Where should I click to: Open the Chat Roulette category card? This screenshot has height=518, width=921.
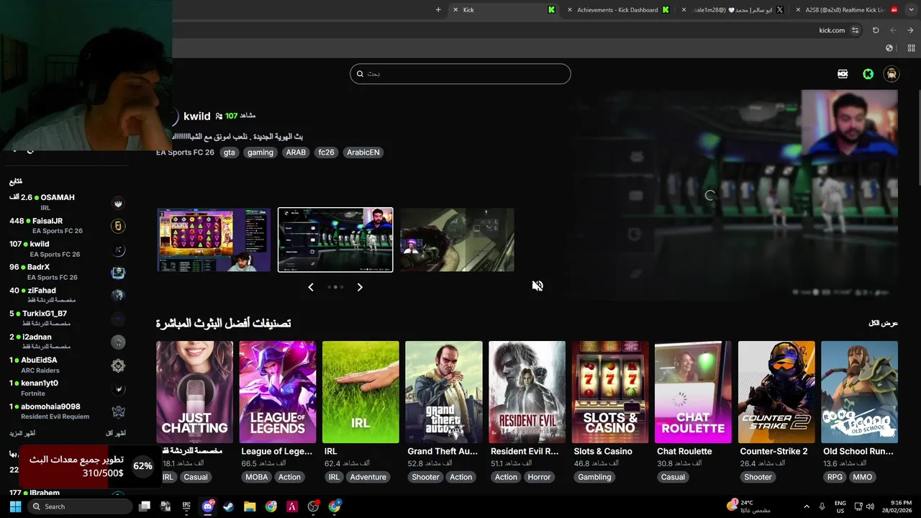[x=693, y=392]
